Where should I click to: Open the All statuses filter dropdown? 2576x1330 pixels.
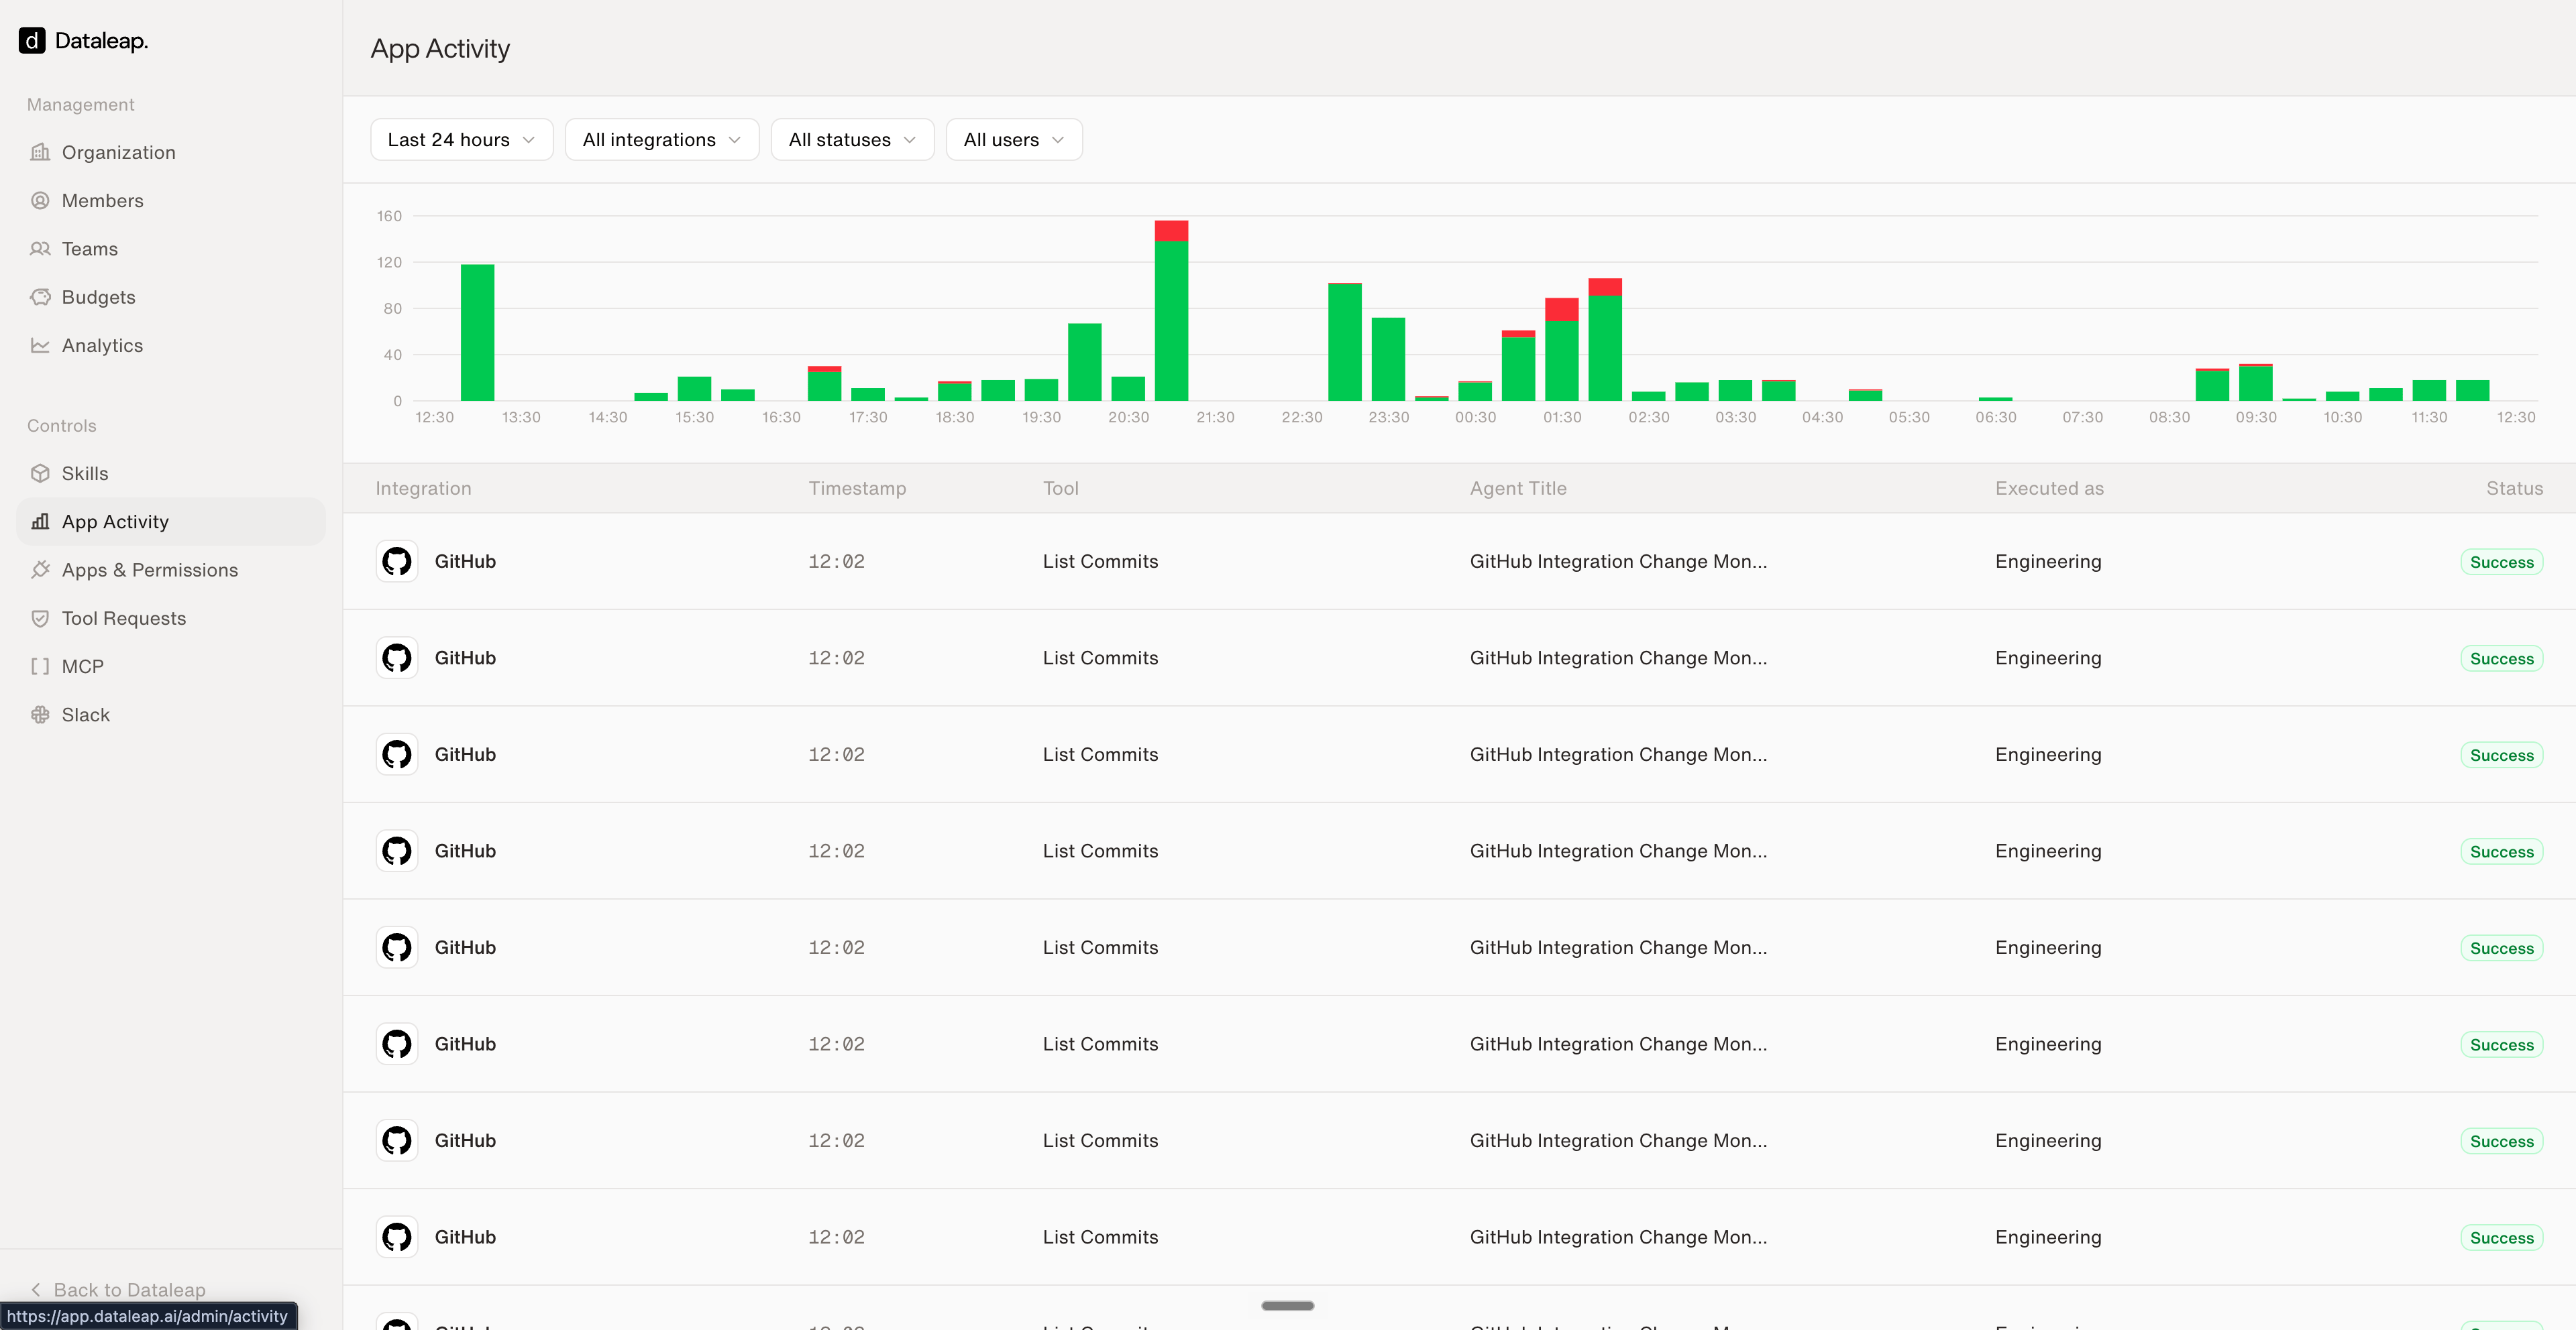(852, 140)
